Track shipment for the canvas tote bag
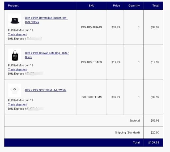Screen dimensions: 170x152 tap(18, 70)
